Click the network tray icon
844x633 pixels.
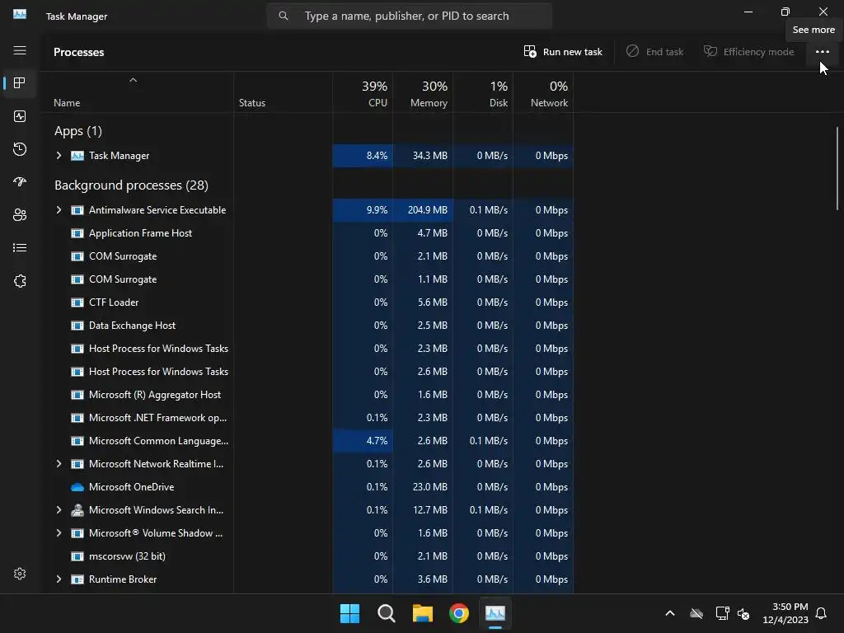point(722,613)
